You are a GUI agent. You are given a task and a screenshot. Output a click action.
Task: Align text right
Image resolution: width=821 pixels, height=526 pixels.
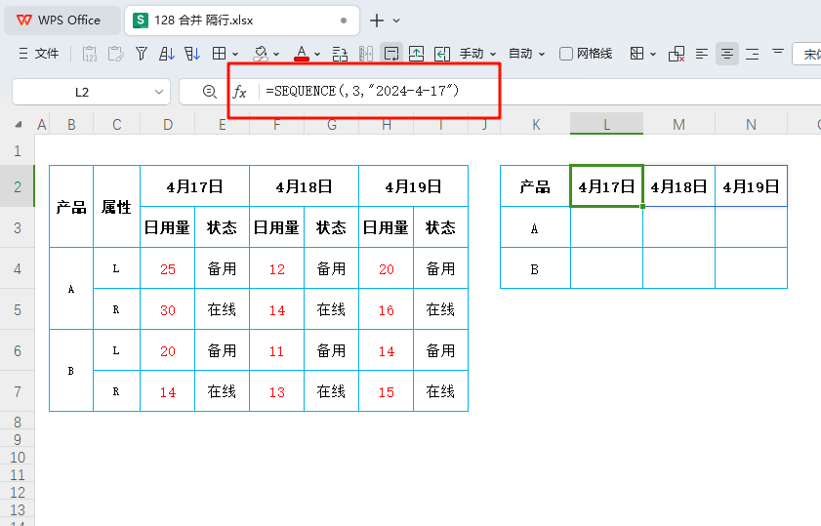point(753,54)
